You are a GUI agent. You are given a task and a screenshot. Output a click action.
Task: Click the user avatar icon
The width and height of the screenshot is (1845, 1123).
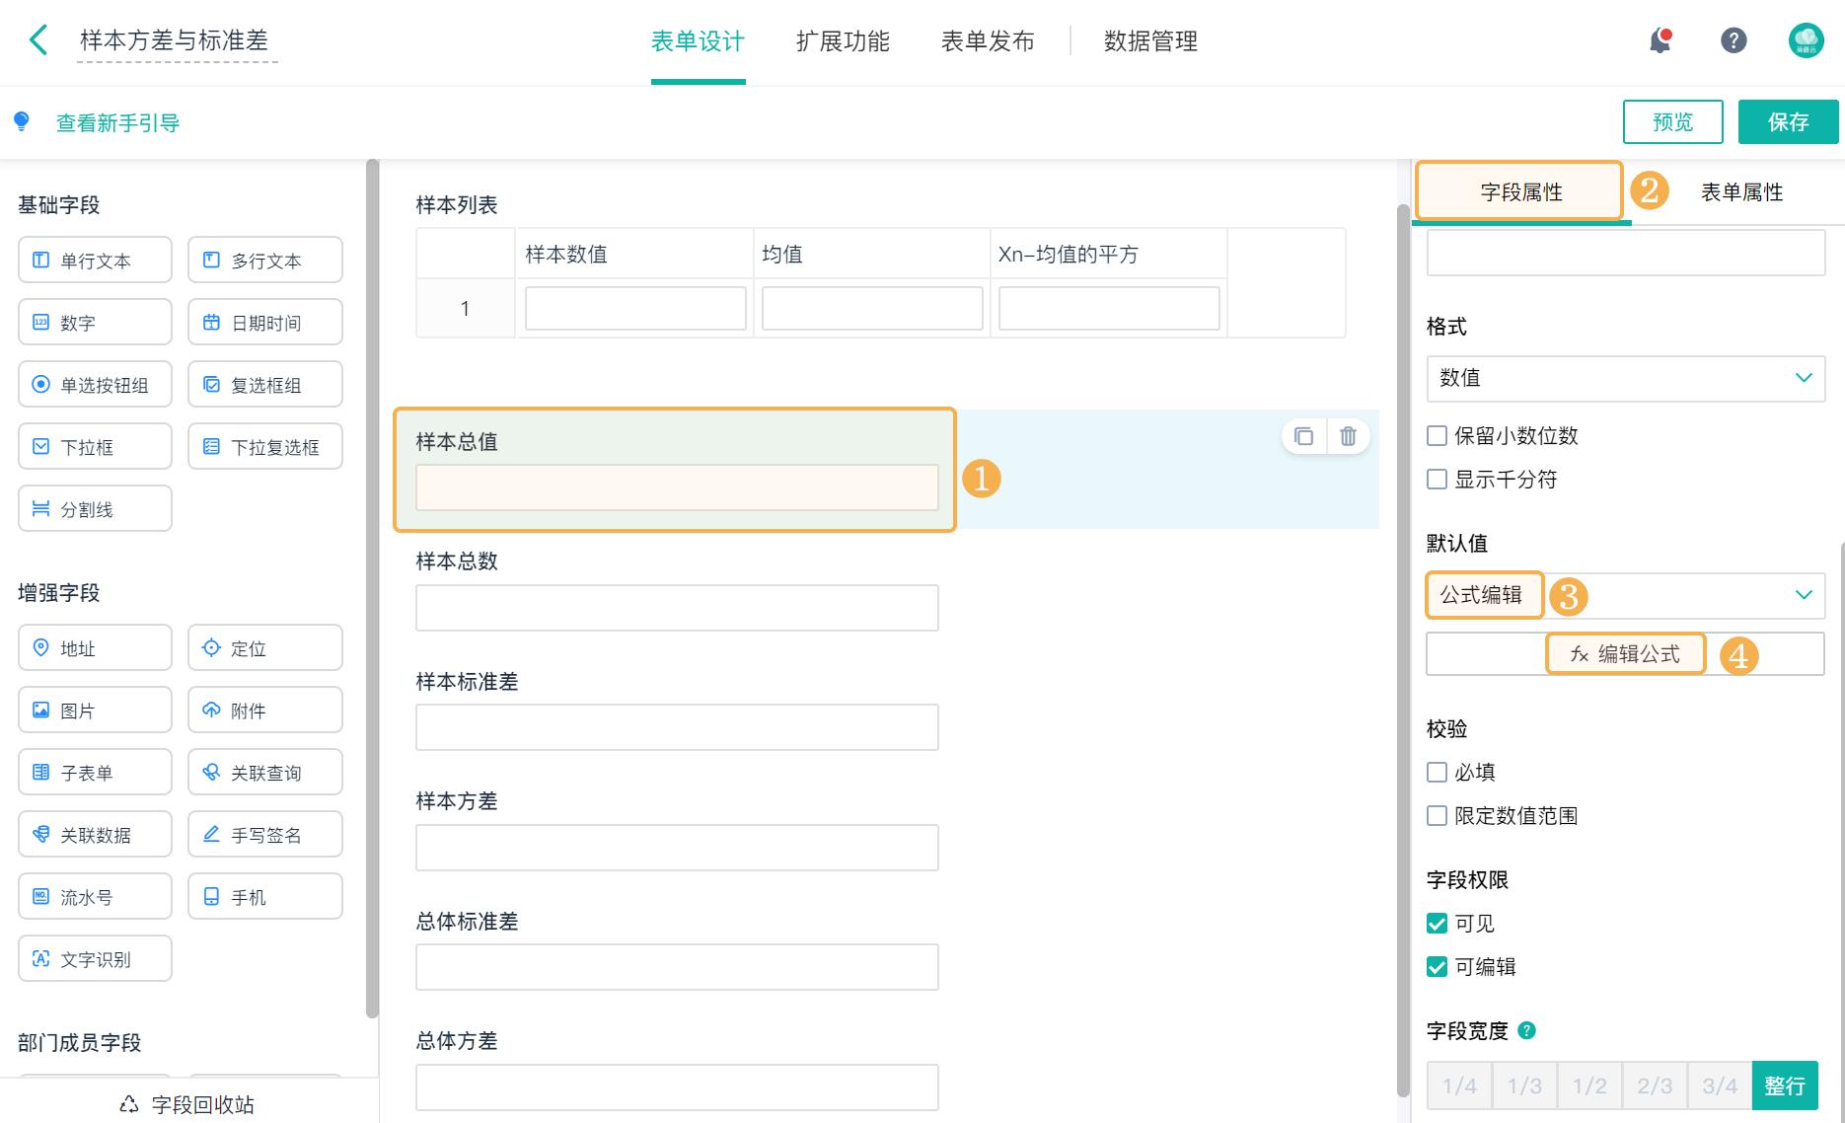tap(1806, 40)
